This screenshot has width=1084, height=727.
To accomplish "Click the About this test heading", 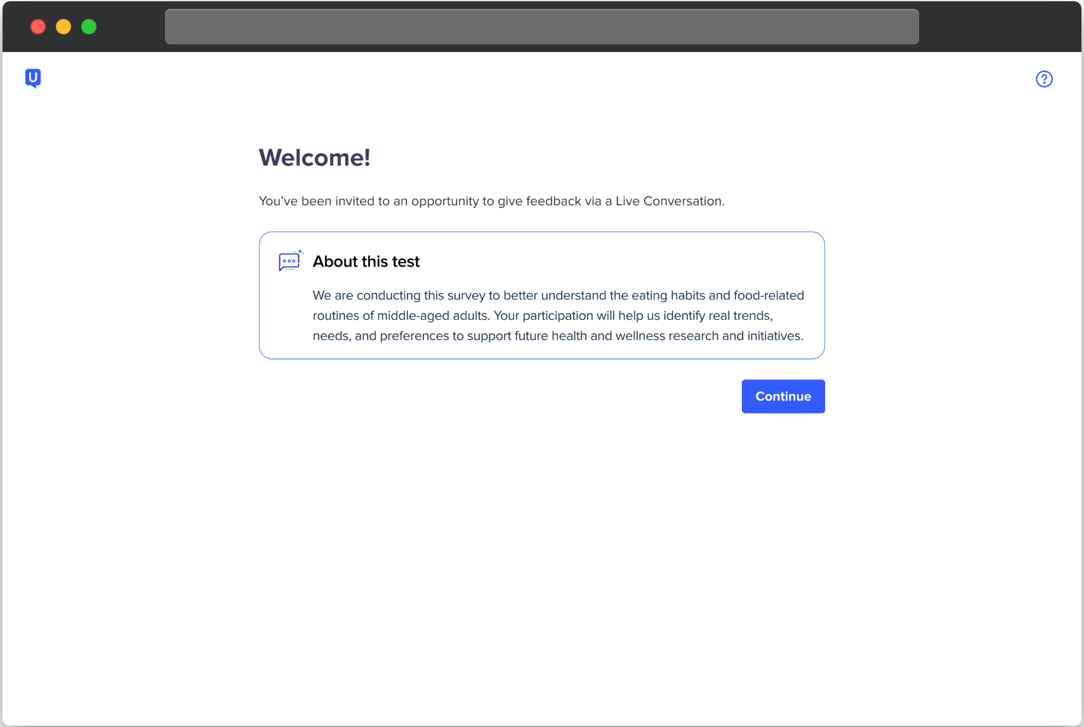I will click(x=366, y=261).
